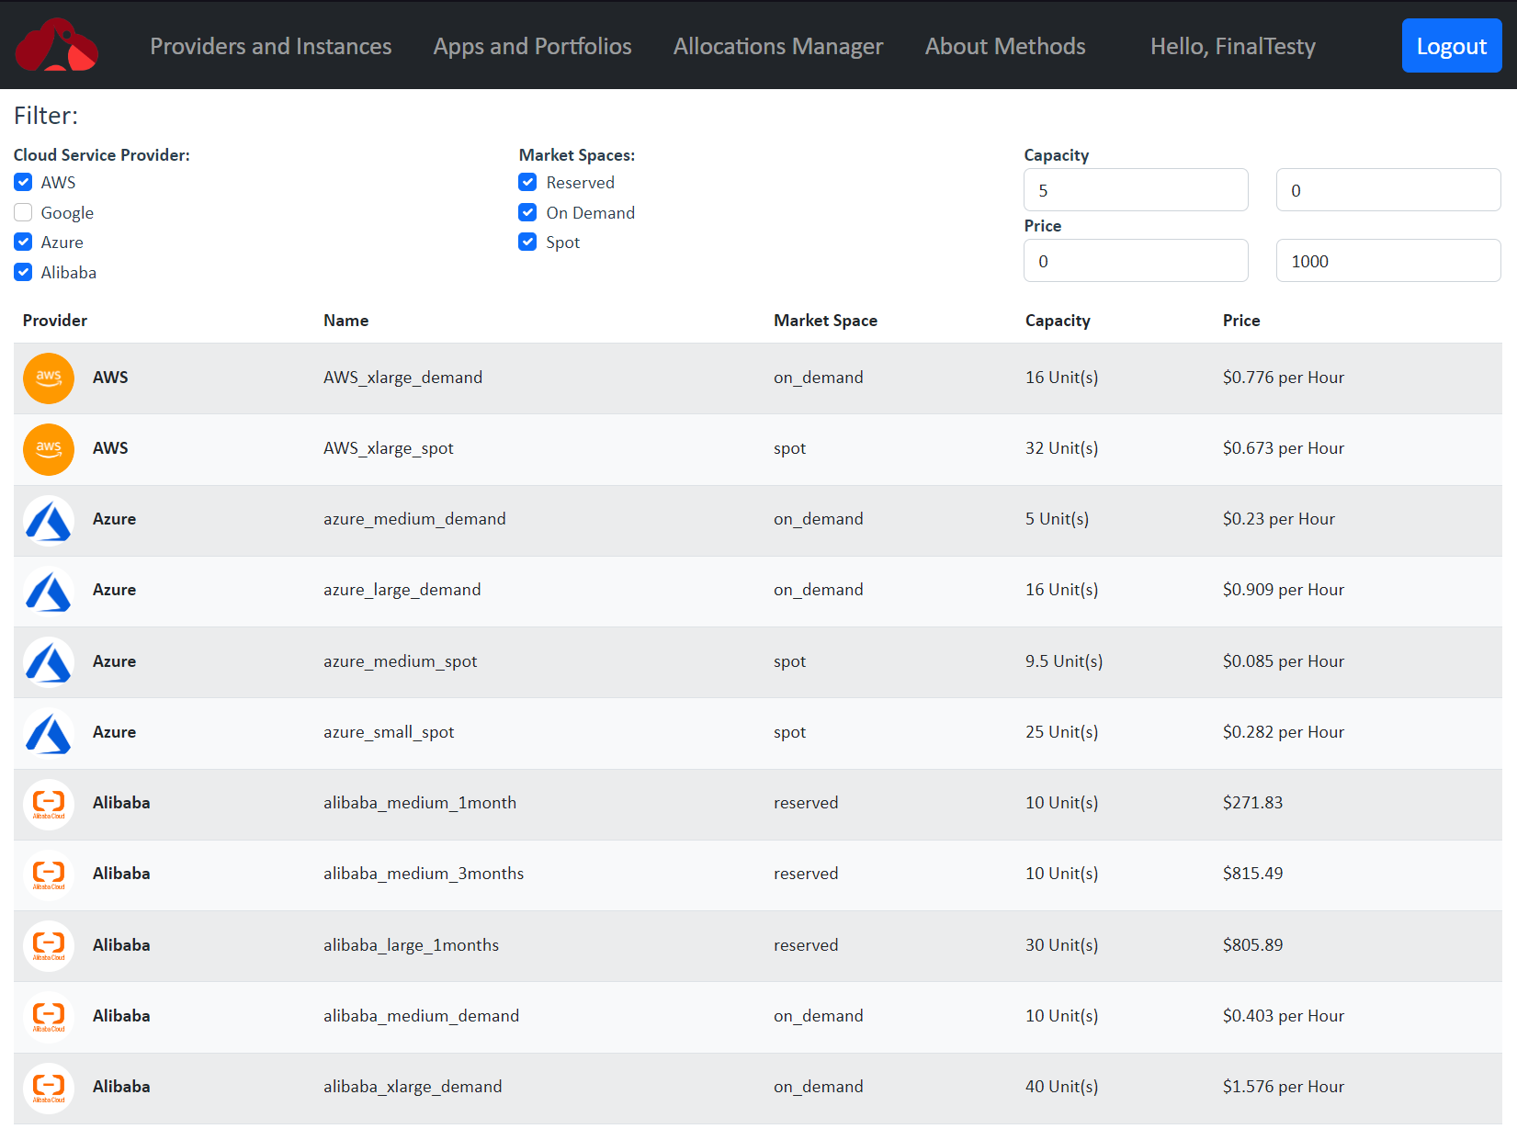Click the red app logo in navbar
The width and height of the screenshot is (1517, 1140).
point(57,45)
